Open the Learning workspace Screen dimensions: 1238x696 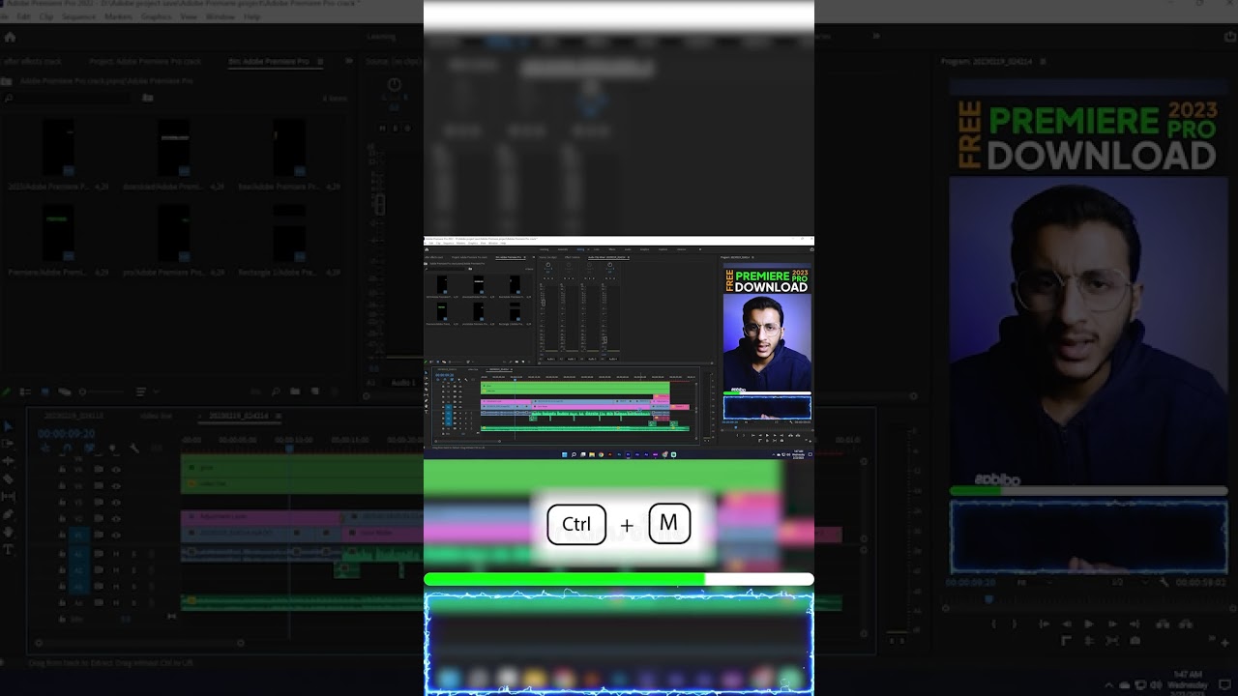(x=381, y=37)
